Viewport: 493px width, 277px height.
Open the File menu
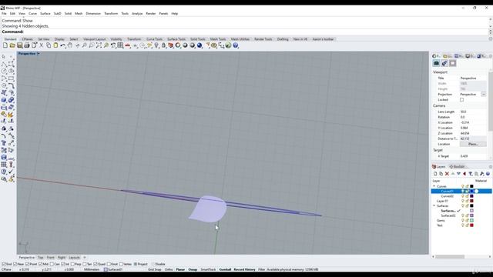(x=4, y=14)
